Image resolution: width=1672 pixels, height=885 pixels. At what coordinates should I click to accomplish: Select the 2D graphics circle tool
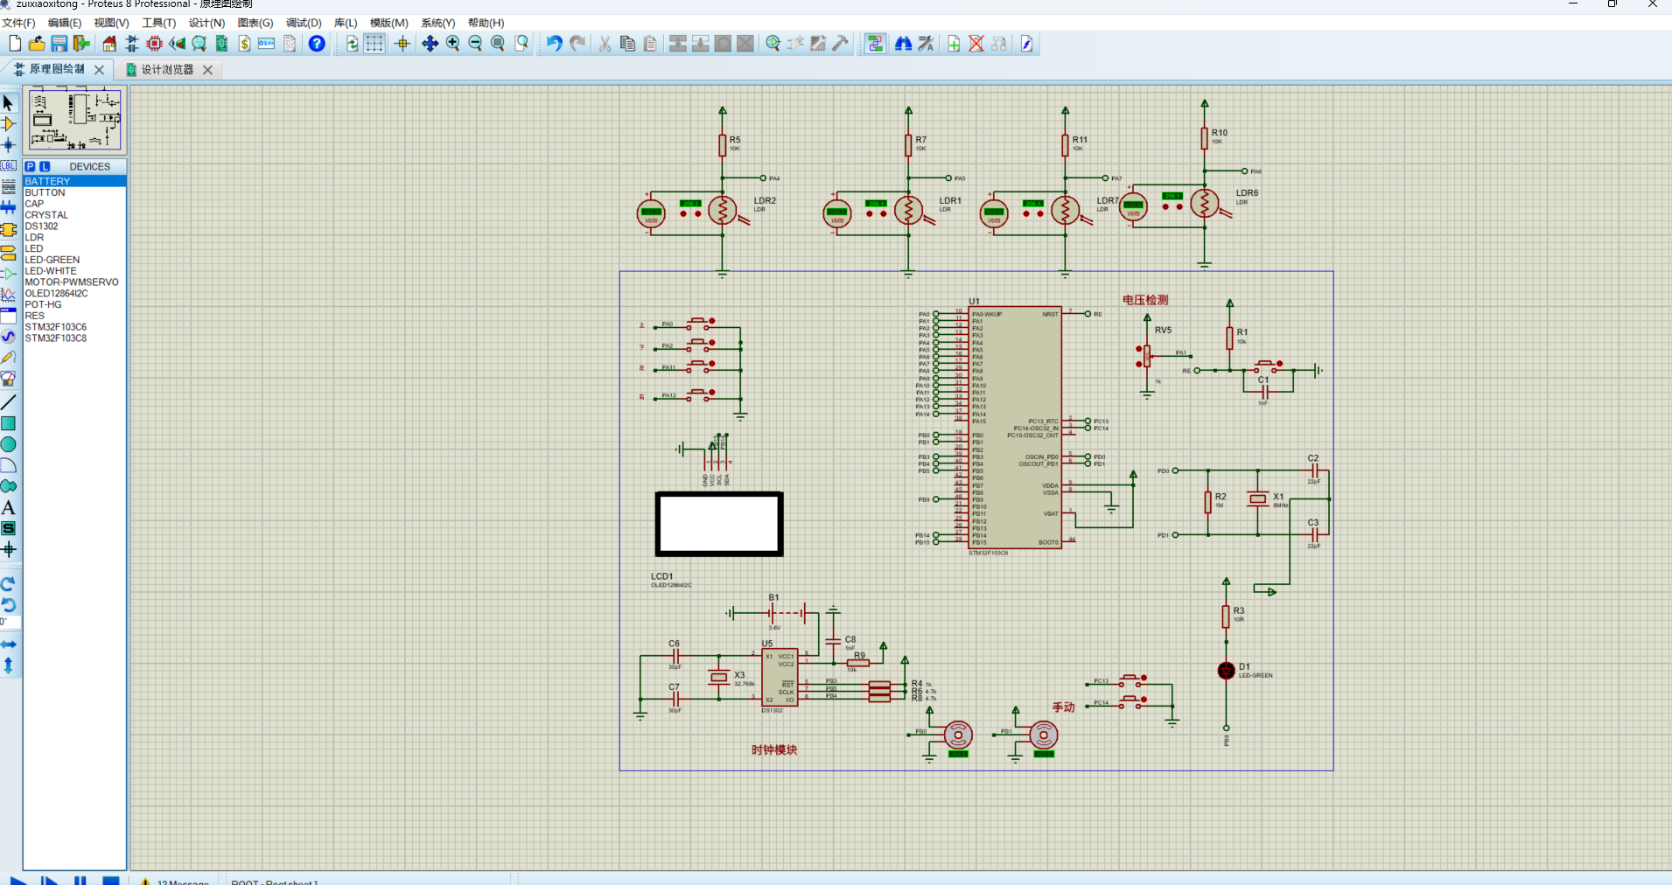pyautogui.click(x=9, y=444)
